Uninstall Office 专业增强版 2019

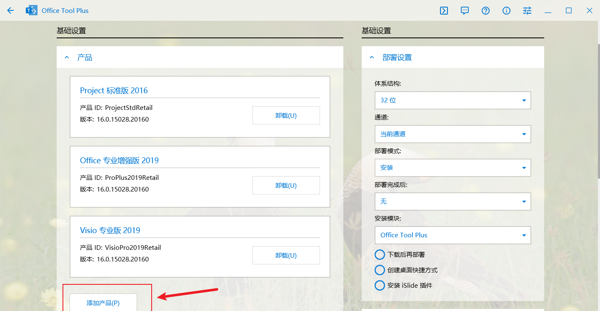tap(286, 185)
